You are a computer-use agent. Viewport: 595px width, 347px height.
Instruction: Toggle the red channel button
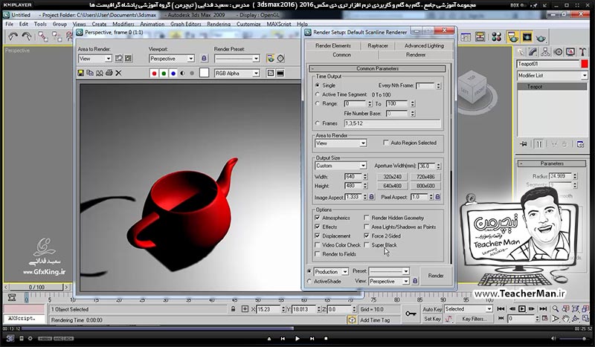click(154, 74)
